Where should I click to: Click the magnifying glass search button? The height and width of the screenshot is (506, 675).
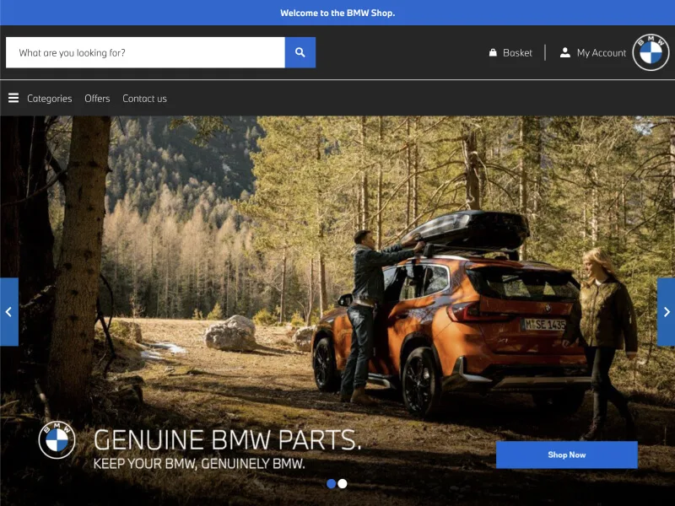click(300, 52)
